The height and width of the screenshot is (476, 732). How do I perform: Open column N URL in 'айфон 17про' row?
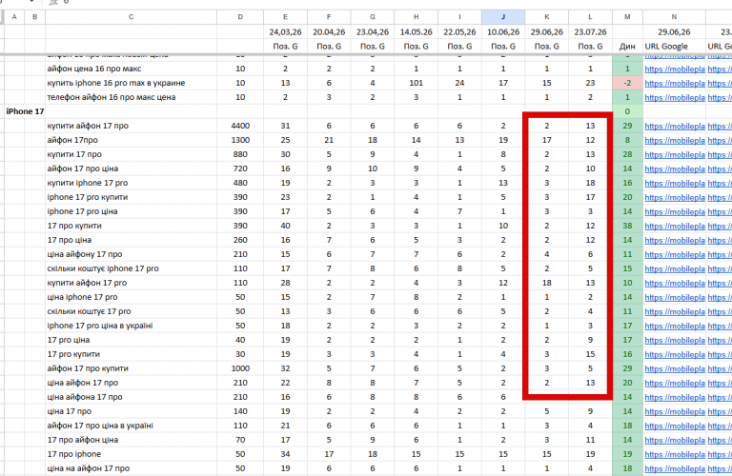(675, 140)
